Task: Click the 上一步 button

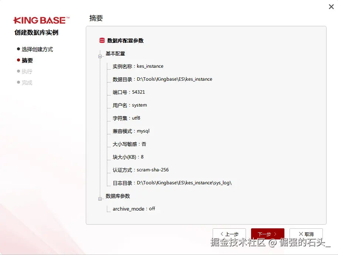Action: pyautogui.click(x=230, y=234)
